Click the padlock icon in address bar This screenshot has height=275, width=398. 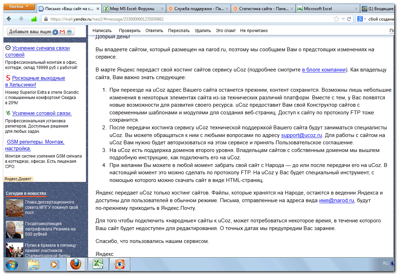click(x=46, y=19)
